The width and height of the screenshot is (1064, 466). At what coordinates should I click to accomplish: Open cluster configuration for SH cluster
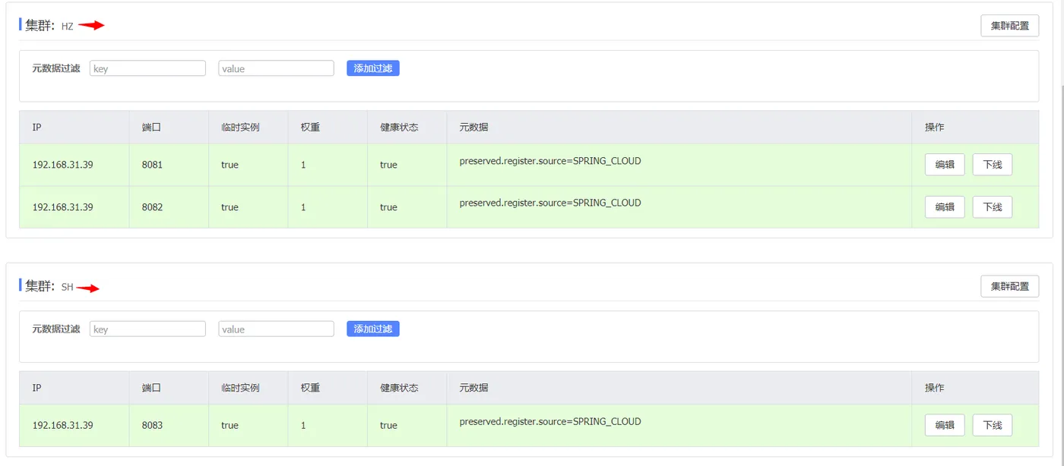click(1009, 286)
